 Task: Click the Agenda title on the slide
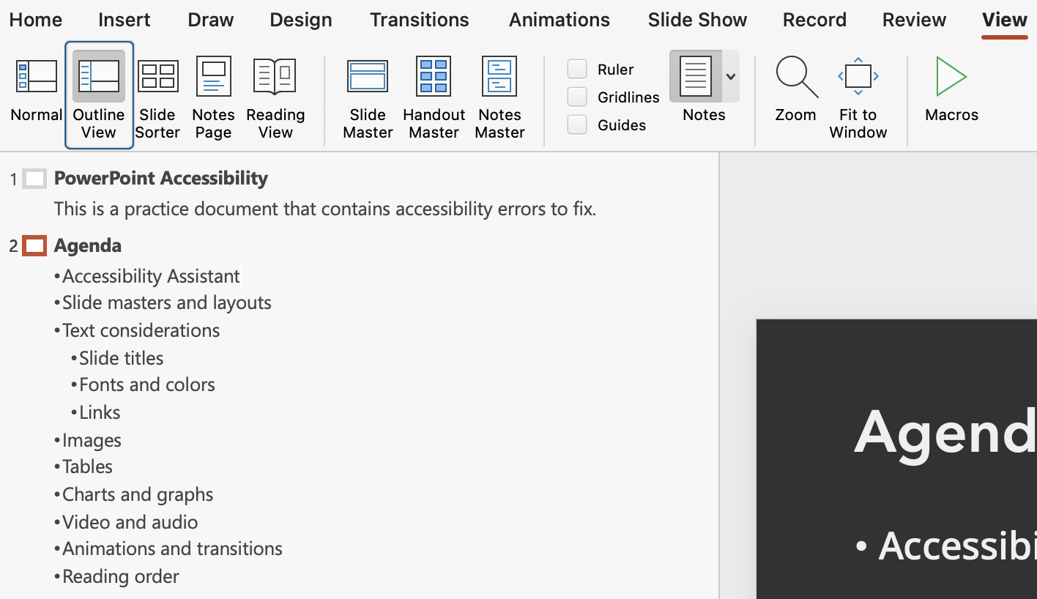pyautogui.click(x=945, y=432)
